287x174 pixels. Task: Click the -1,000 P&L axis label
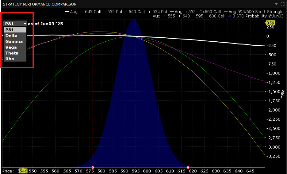tap(274, 73)
